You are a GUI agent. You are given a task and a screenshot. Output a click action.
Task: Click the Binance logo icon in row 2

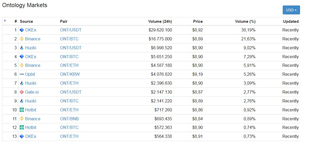point(22,39)
